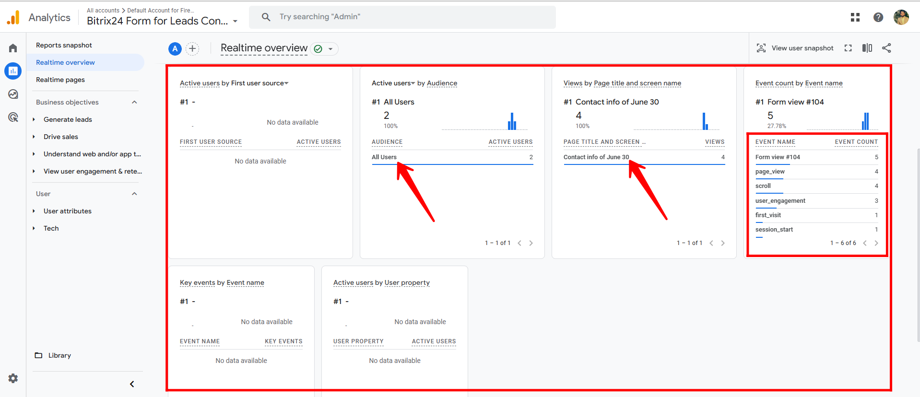Click the Google Analytics logo
The width and height of the screenshot is (920, 397).
pyautogui.click(x=13, y=17)
